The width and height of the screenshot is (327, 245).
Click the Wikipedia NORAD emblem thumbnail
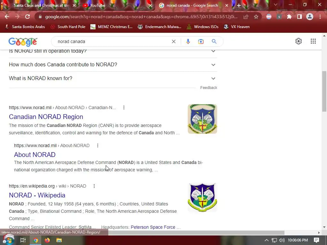(202, 197)
